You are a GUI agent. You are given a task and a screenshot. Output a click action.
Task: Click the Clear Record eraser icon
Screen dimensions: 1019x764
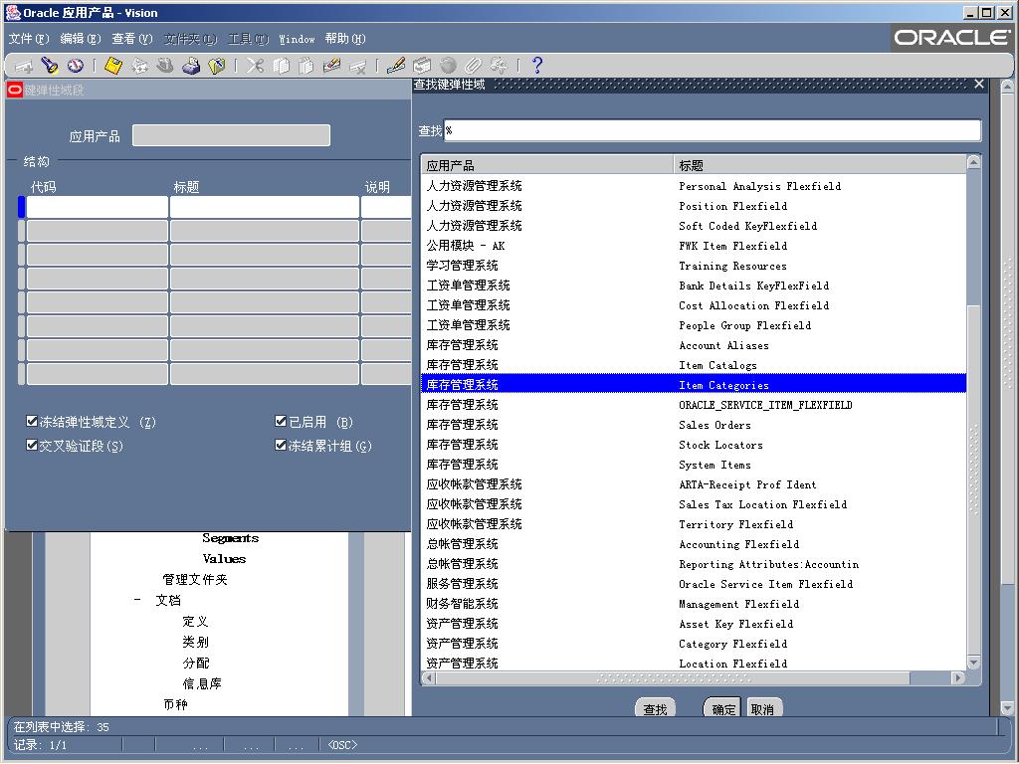click(332, 66)
